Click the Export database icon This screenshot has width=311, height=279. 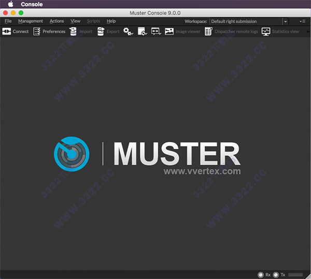tap(101, 32)
